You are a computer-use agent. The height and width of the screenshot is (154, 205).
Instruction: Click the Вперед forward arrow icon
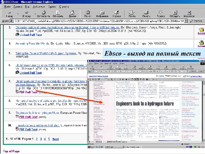click(26, 13)
